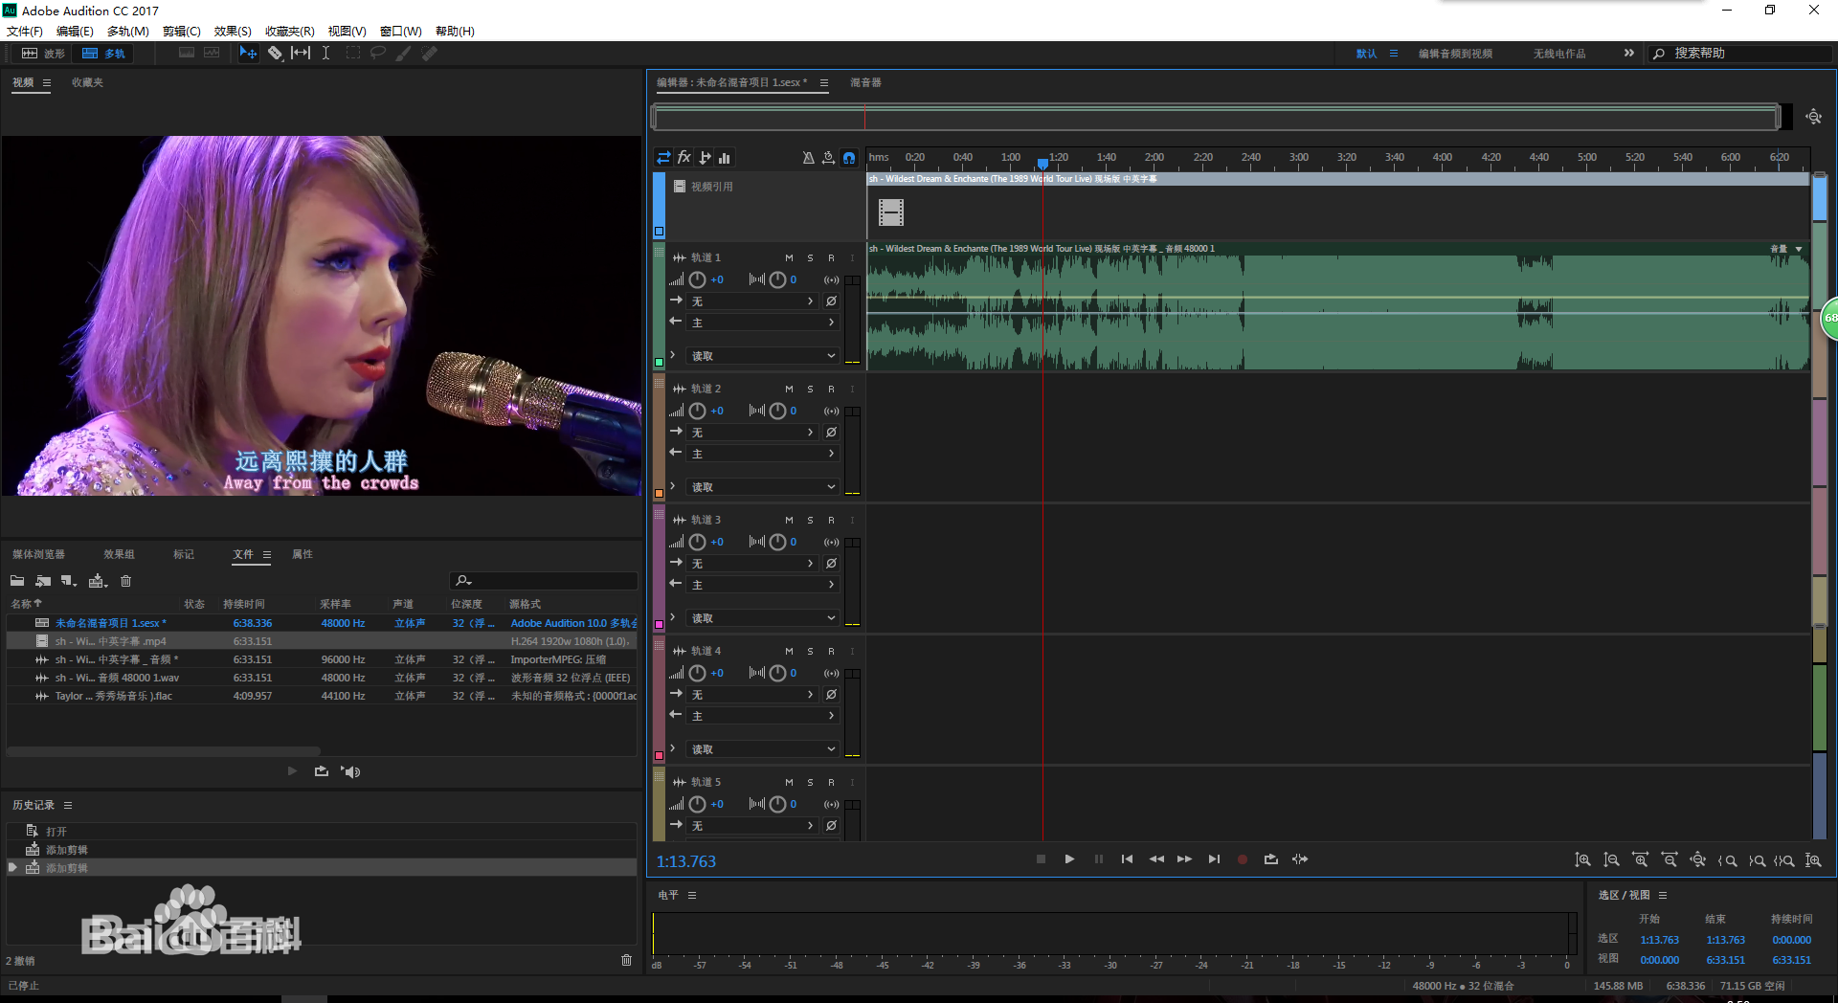Switch to the 效果组 tab
Viewport: 1838px width, 1003px height.
click(x=119, y=554)
